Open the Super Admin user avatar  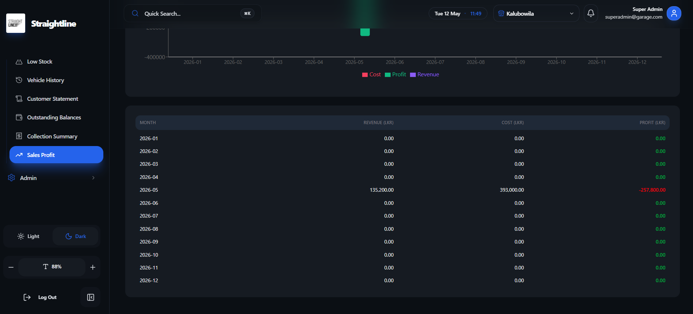coord(674,14)
